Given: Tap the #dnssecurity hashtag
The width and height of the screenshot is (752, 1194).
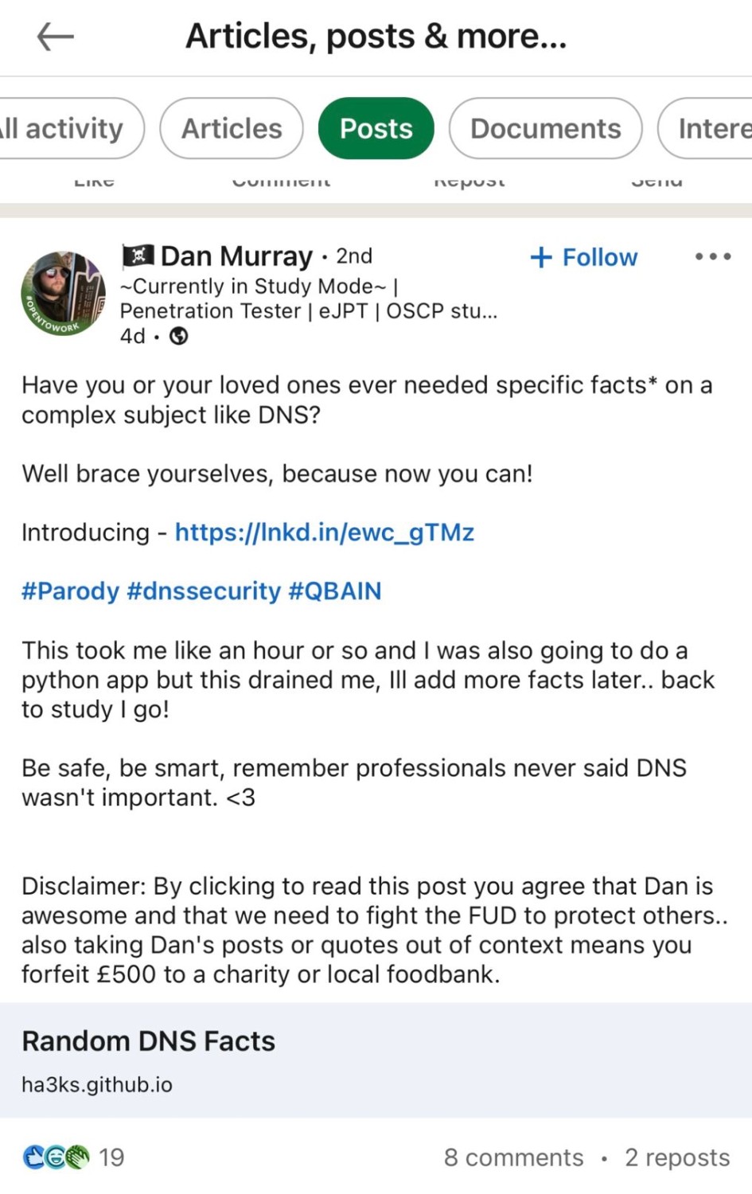Looking at the screenshot, I should click(x=204, y=591).
